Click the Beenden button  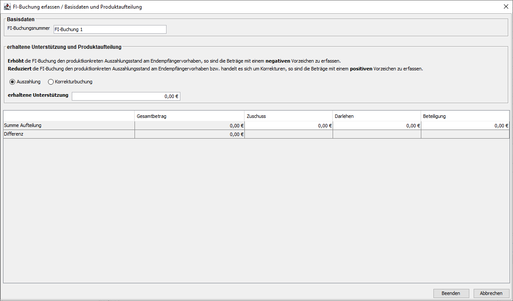(x=451, y=293)
